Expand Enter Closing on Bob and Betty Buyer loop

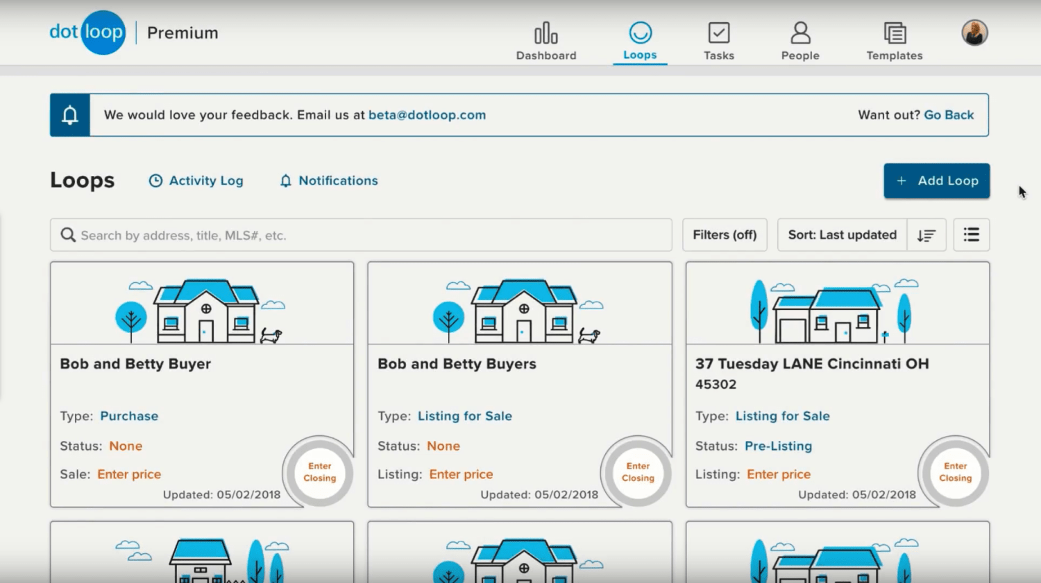(x=319, y=472)
